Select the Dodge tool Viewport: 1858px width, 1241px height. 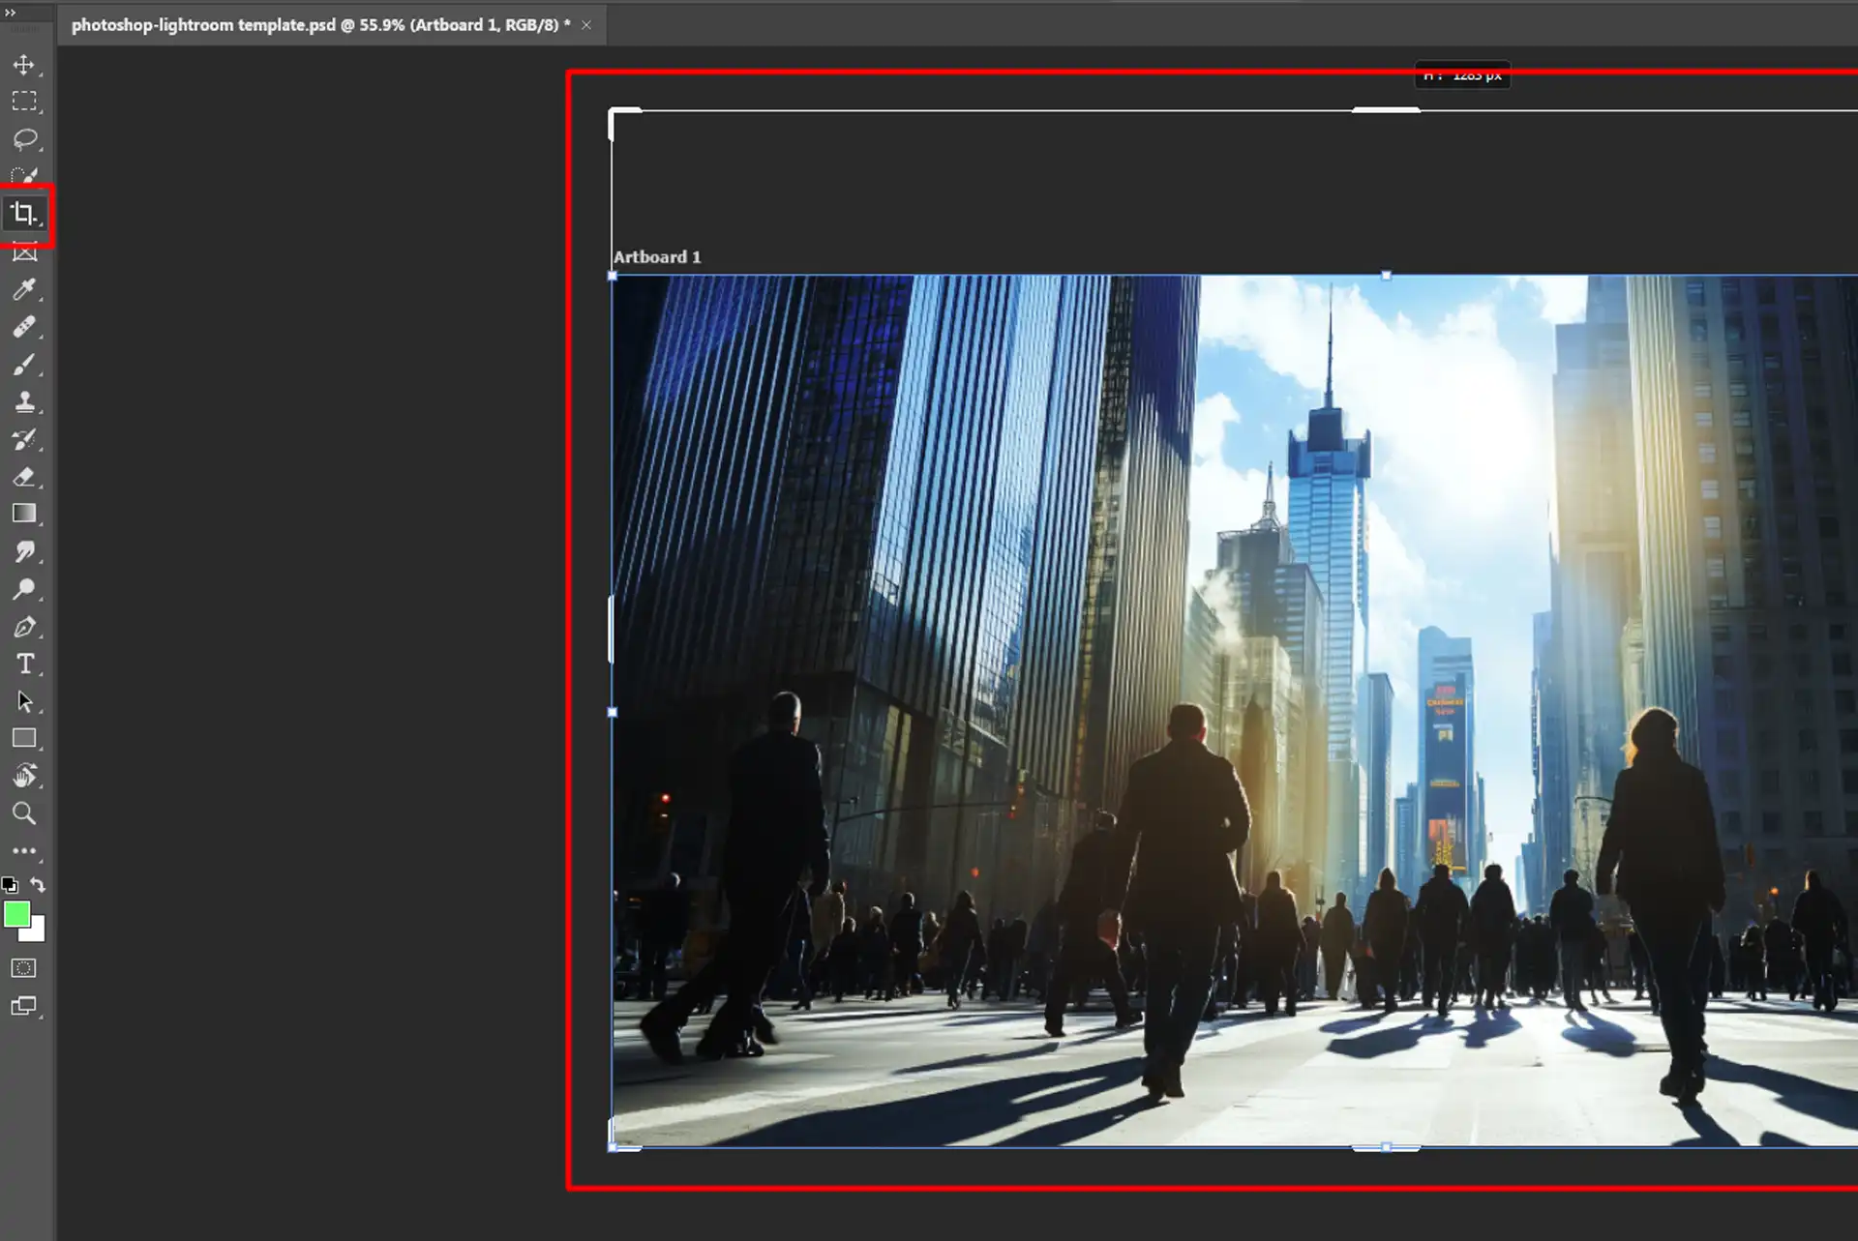(x=24, y=589)
